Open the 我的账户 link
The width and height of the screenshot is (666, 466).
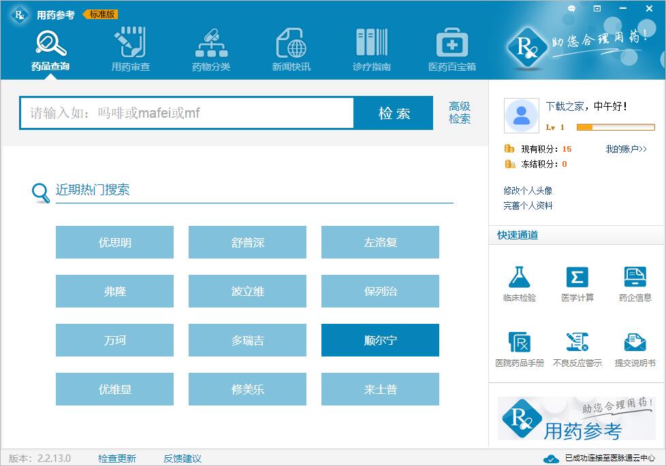[x=626, y=149]
